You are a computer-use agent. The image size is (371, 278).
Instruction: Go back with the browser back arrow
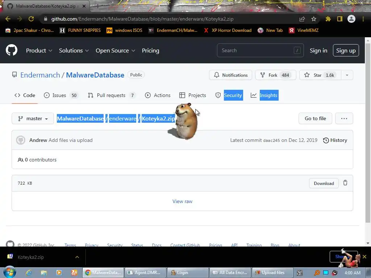[8, 19]
